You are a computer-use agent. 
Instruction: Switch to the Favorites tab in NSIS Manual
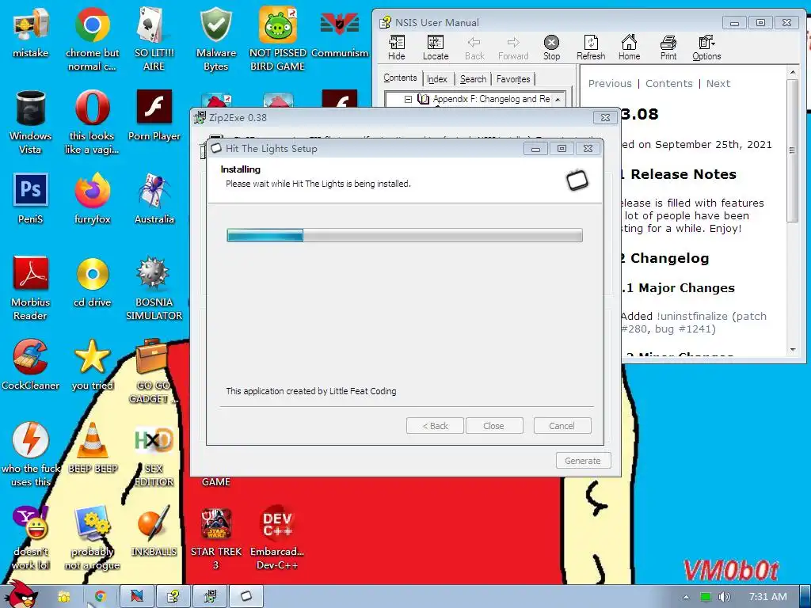click(513, 79)
